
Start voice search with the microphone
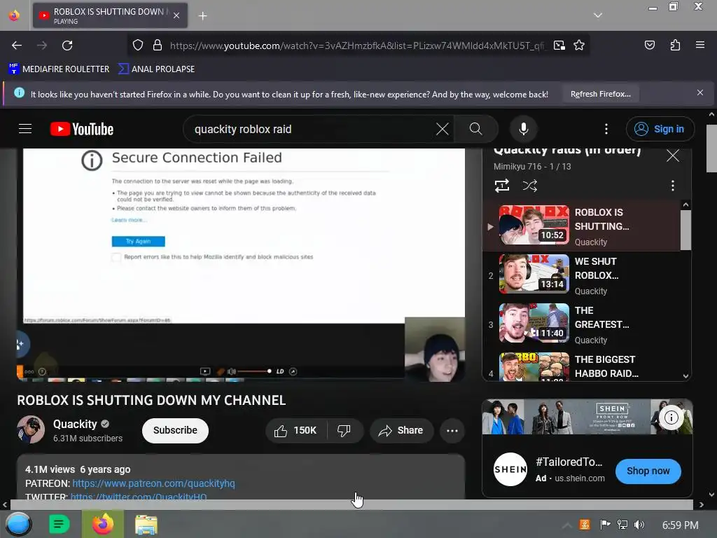click(524, 129)
